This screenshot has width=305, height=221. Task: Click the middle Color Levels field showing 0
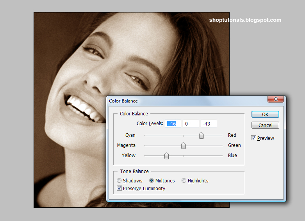pyautogui.click(x=191, y=124)
